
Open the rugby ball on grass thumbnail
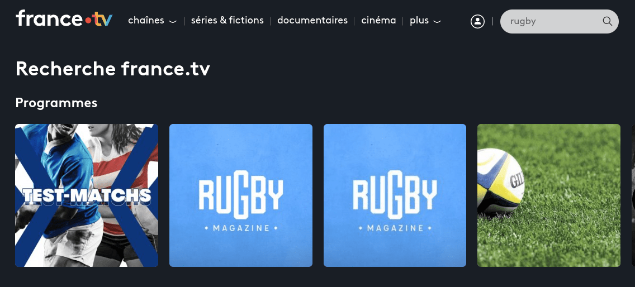coord(549,195)
